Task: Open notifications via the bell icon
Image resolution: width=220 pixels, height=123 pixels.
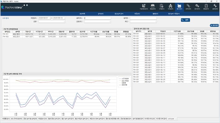Action: pos(24,5)
